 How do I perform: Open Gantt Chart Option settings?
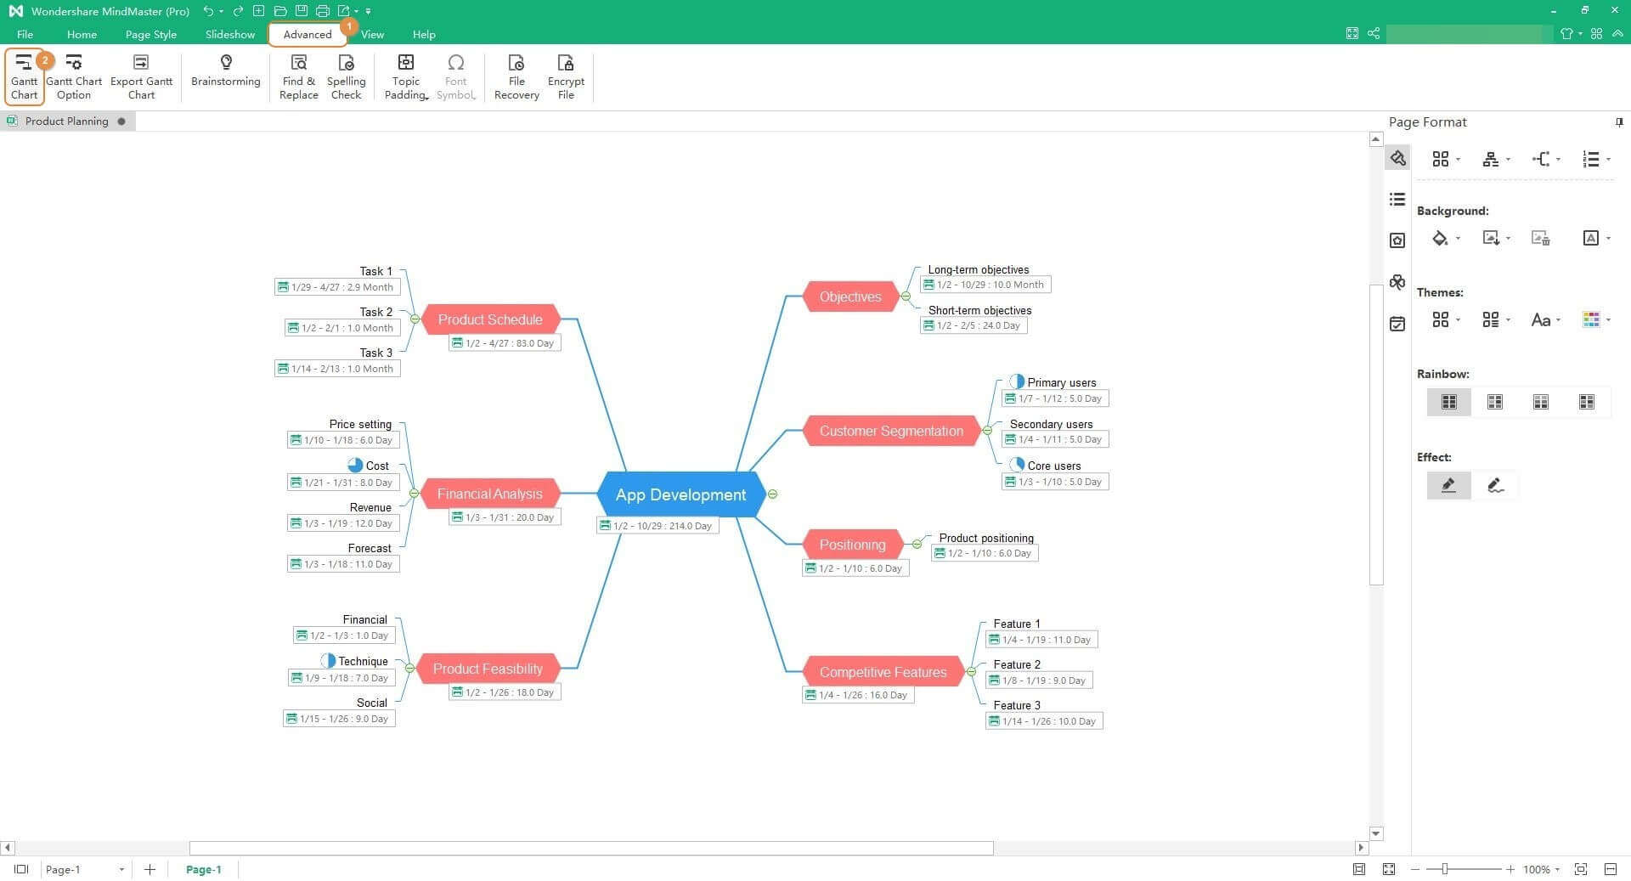coord(74,76)
